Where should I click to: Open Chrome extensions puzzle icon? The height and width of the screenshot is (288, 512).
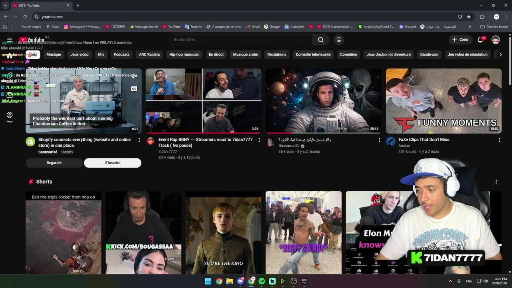(x=482, y=17)
